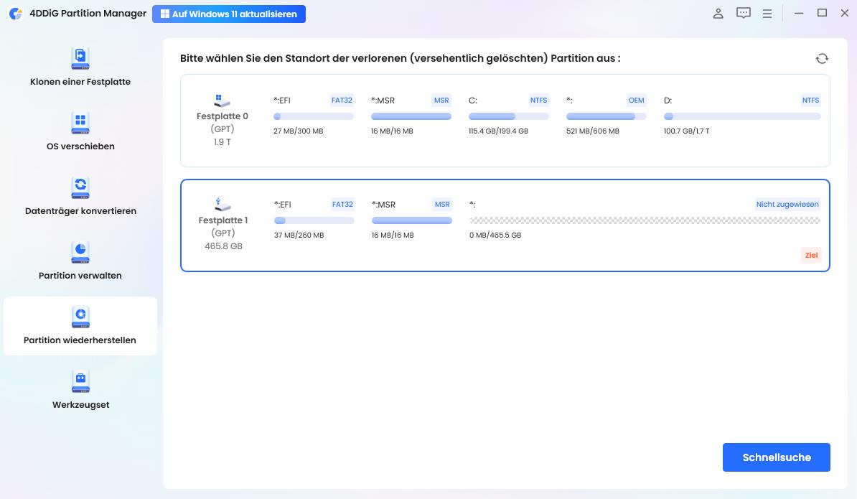Open the user account icon
The image size is (857, 499).
click(718, 13)
